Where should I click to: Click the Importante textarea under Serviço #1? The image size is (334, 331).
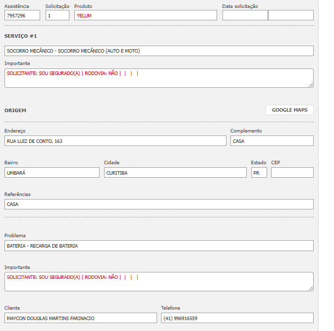[x=159, y=78]
